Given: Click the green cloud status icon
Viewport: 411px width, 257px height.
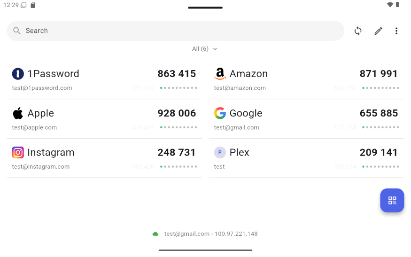Looking at the screenshot, I should 155,234.
